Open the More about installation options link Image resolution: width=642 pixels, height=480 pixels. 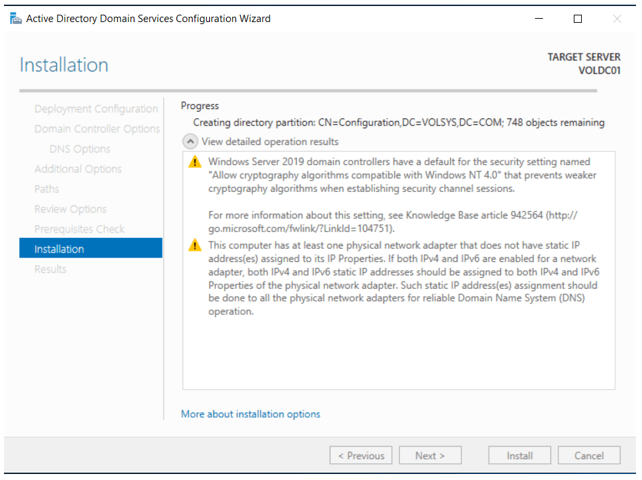[x=250, y=414]
